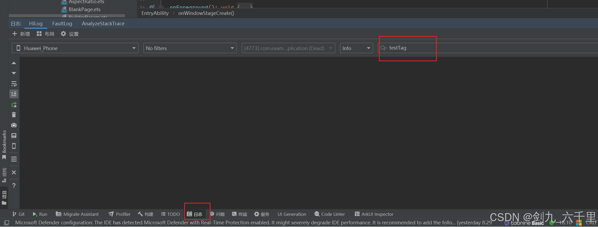The height and width of the screenshot is (227, 598).
Task: Click the status bar tool-window toggle square icon
Action: pos(7,222)
